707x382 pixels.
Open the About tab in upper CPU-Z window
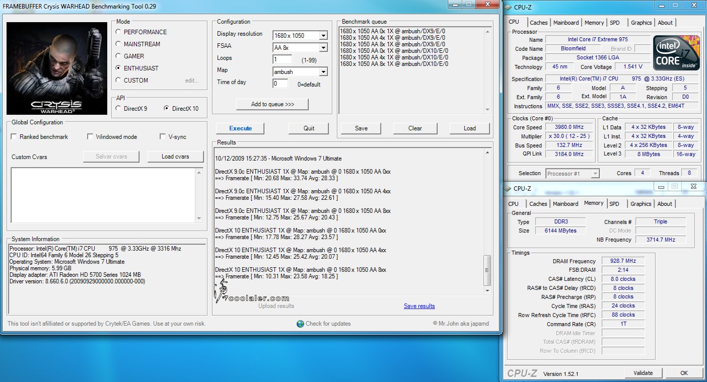[665, 23]
